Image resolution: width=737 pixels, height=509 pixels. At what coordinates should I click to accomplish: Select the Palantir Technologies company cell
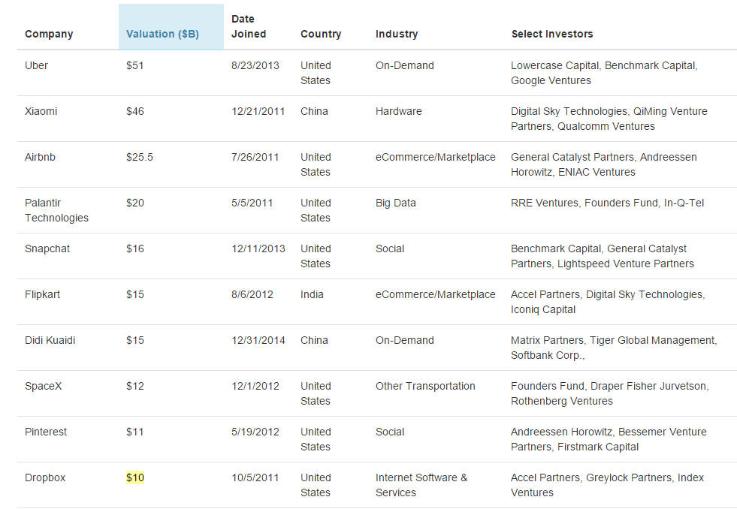coord(56,210)
